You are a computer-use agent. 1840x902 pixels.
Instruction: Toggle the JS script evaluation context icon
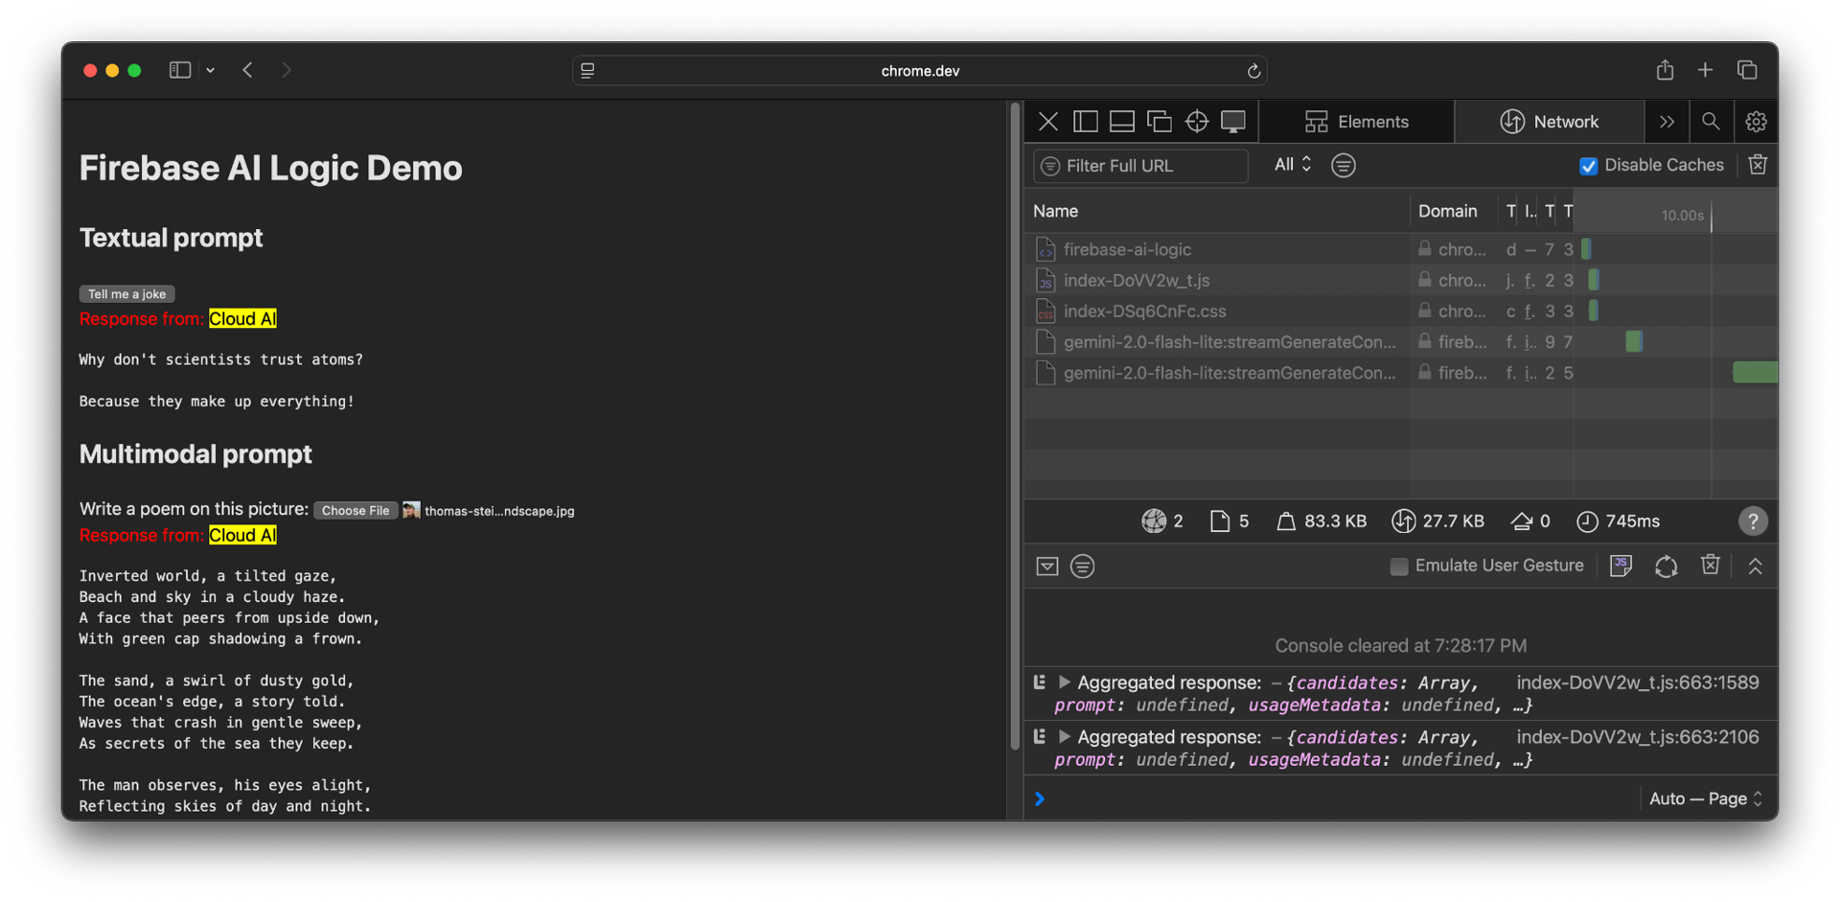pyautogui.click(x=1621, y=566)
